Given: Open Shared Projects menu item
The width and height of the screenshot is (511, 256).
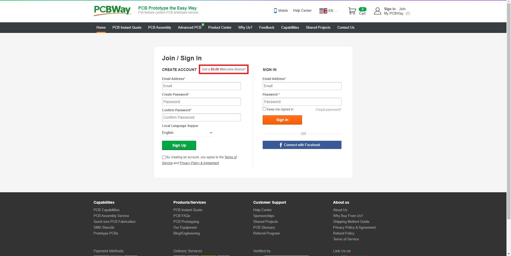Looking at the screenshot, I should (x=318, y=28).
